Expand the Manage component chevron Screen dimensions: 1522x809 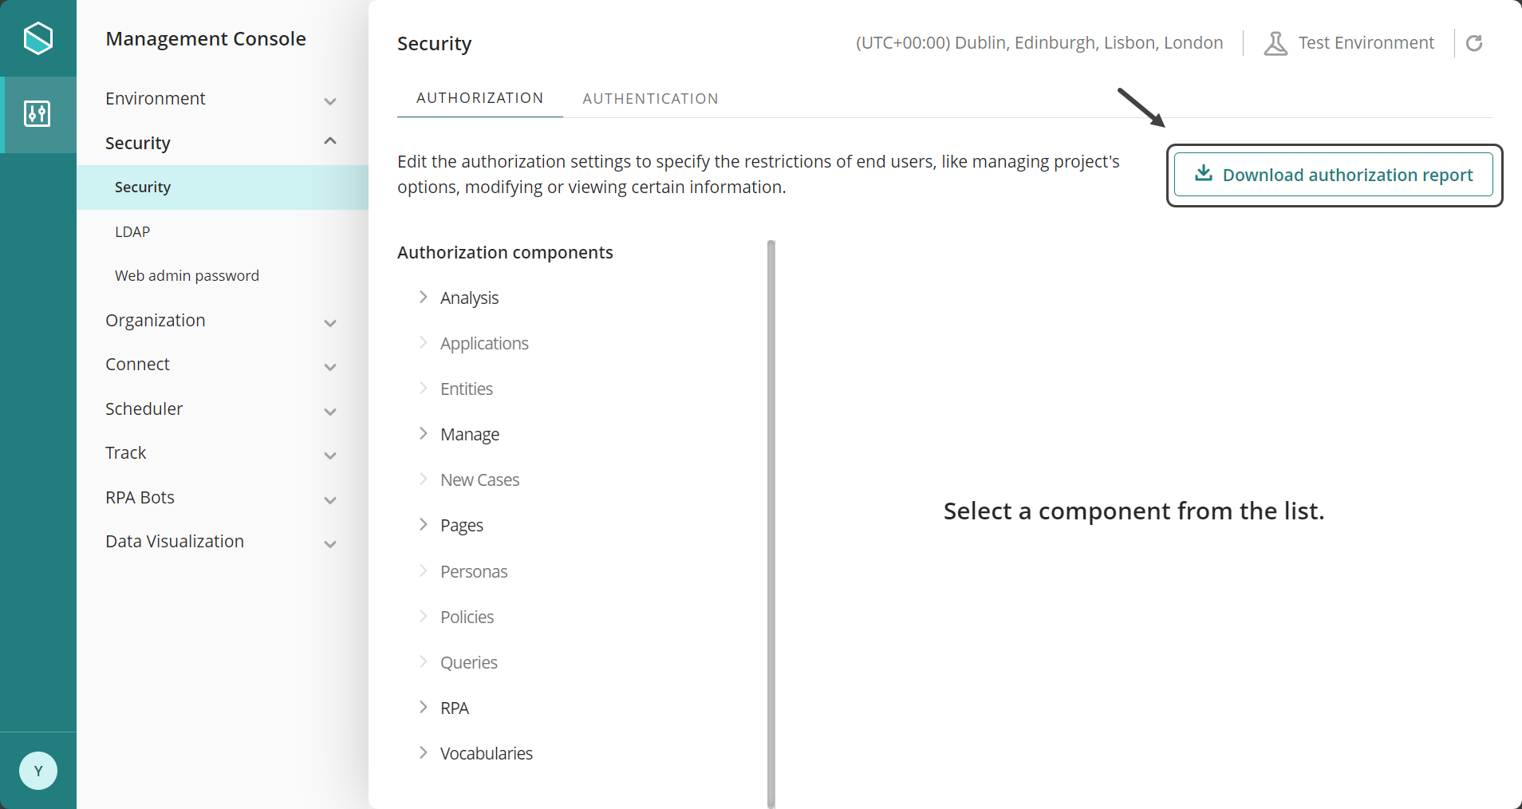click(424, 434)
